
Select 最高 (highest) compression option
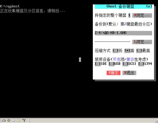click(x=139, y=51)
